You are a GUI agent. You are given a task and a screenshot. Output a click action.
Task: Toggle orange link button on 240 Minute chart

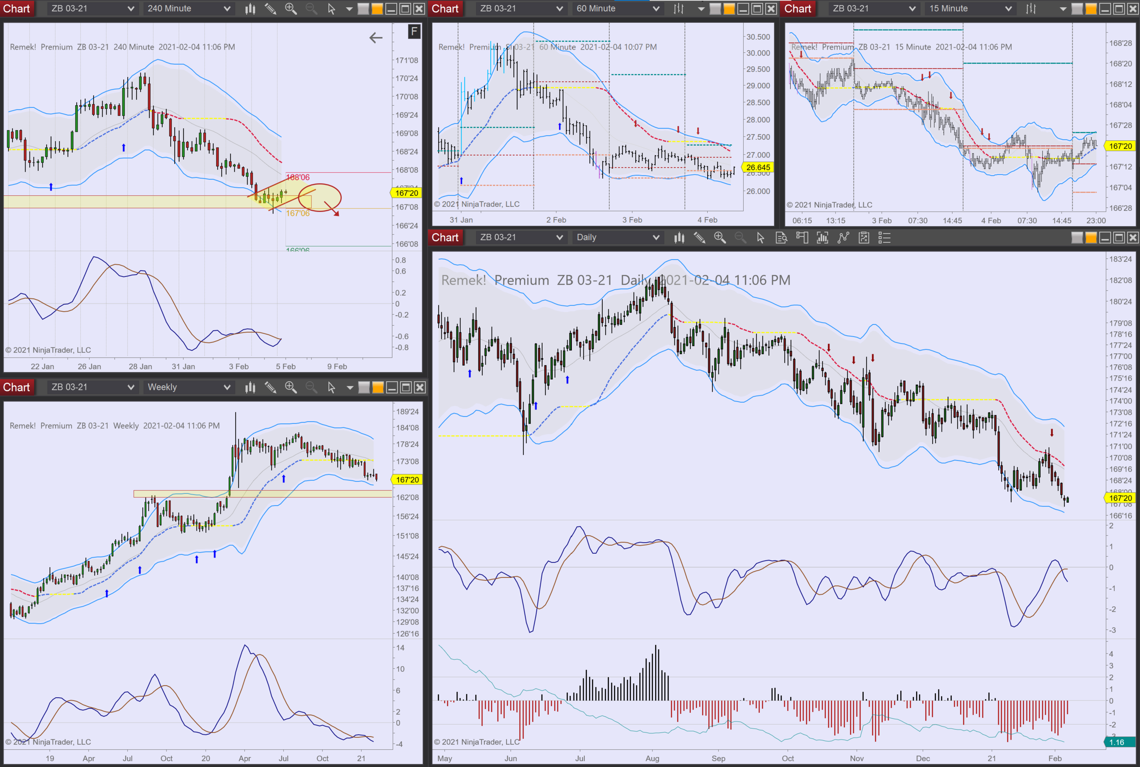coord(377,9)
